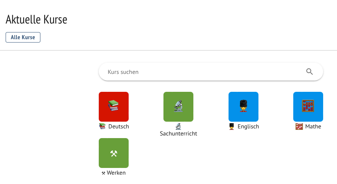Select the Englisch course label
The image size is (337, 184).
(248, 127)
